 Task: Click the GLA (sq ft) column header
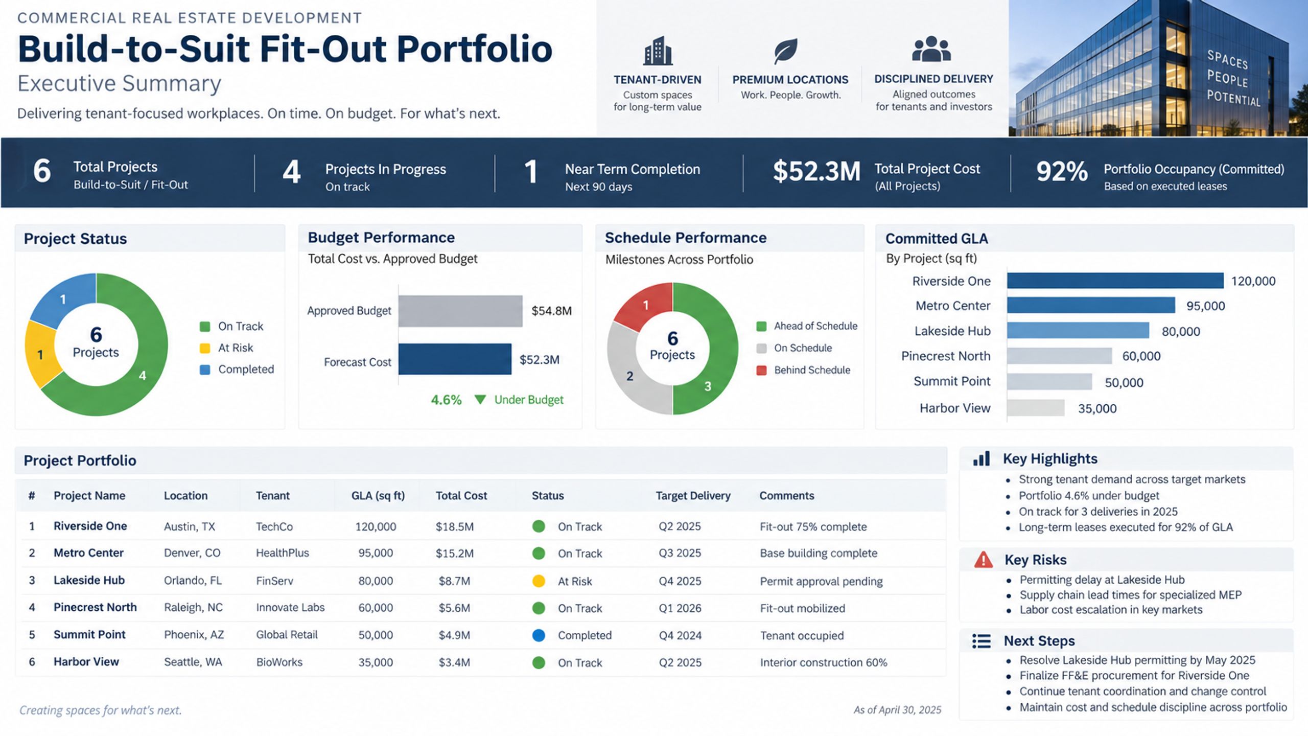pyautogui.click(x=378, y=495)
